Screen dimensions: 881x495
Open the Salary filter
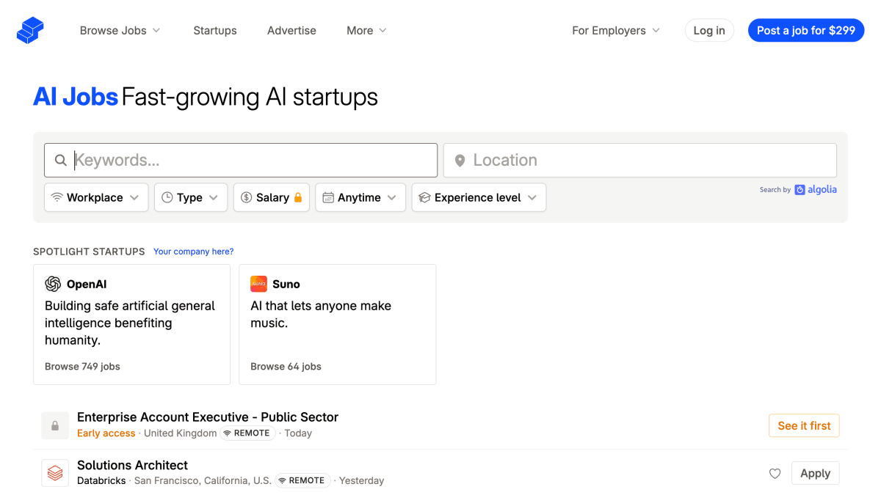272,197
